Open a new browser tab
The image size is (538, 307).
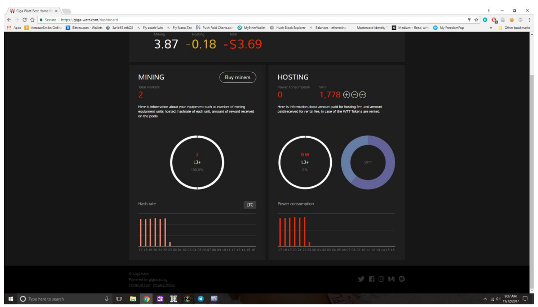click(x=66, y=11)
